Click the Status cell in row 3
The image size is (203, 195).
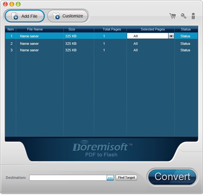pyautogui.click(x=185, y=50)
